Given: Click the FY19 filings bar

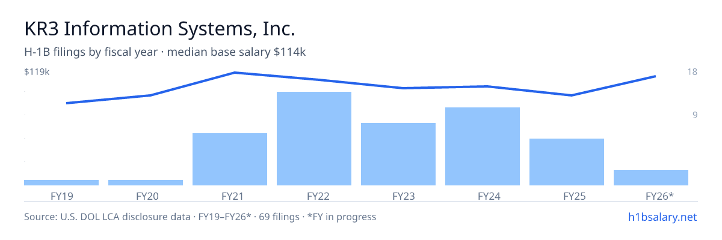Looking at the screenshot, I should coord(61,182).
